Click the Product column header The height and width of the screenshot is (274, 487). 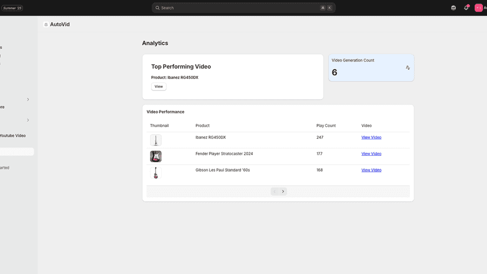(202, 125)
